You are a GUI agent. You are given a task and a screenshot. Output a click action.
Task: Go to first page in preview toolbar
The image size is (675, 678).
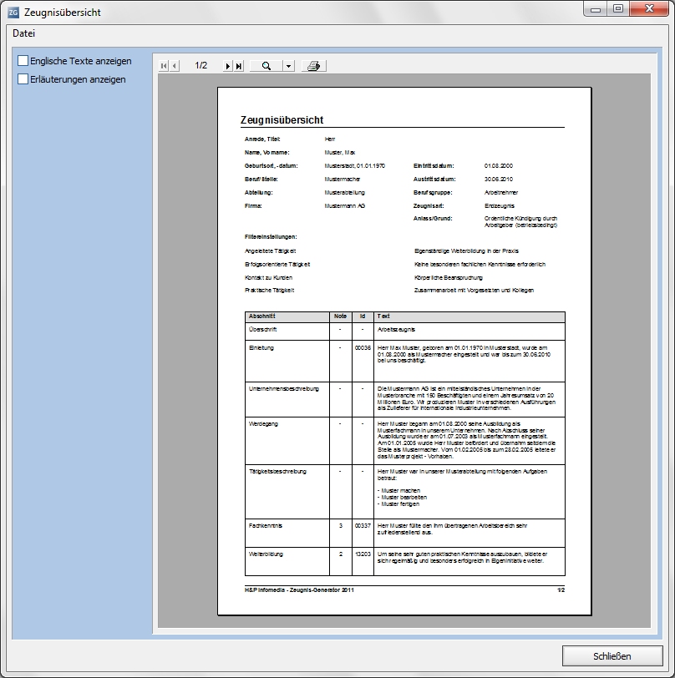click(164, 66)
